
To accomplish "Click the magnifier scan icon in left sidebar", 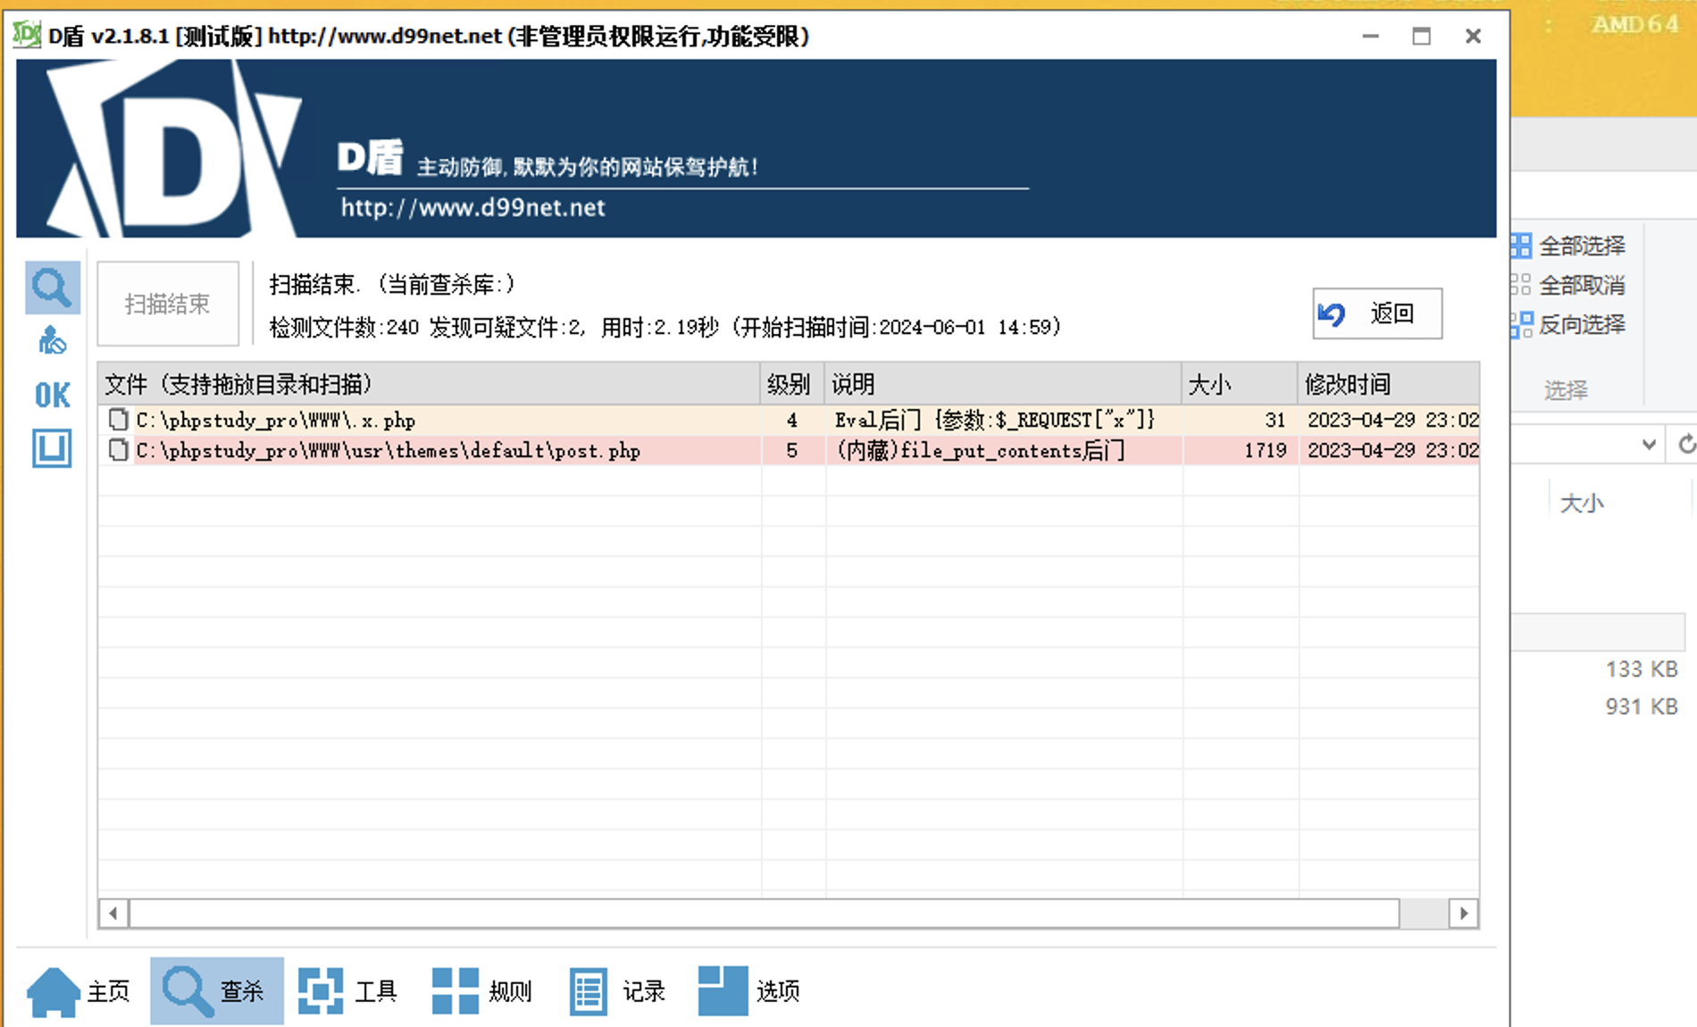I will tap(52, 288).
